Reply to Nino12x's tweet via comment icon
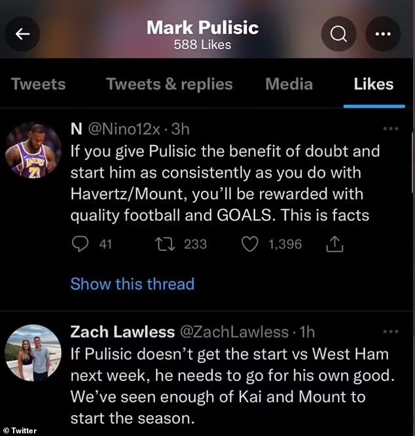 [81, 244]
